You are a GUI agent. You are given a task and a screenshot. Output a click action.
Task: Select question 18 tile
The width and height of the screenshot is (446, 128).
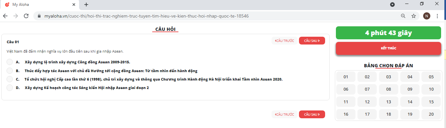pos(388,114)
